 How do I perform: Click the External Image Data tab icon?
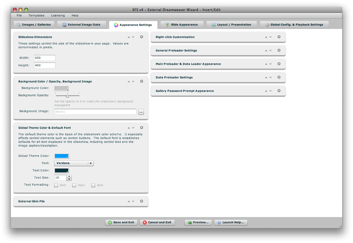tap(64, 25)
